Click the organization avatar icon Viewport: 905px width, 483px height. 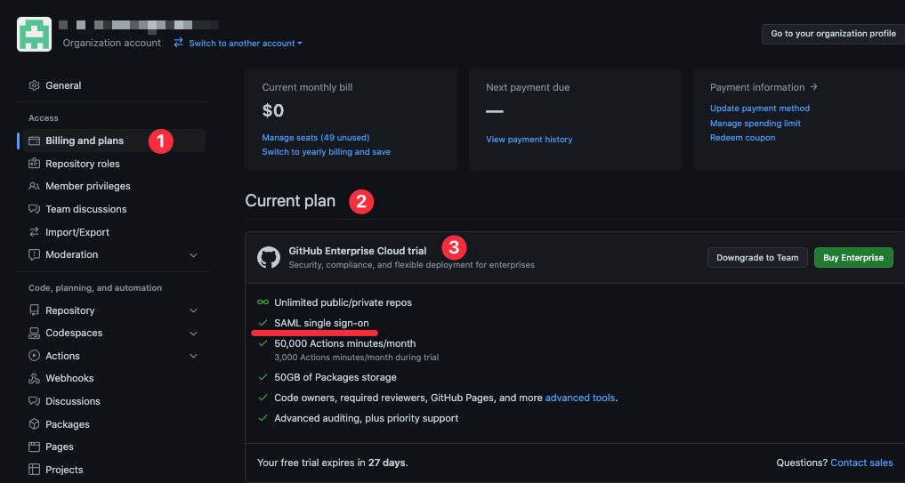[x=34, y=34]
